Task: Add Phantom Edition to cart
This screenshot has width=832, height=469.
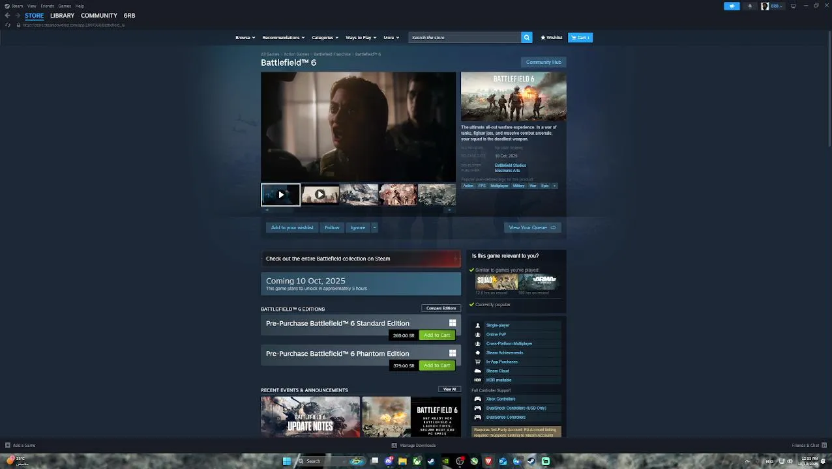Action: coord(437,365)
